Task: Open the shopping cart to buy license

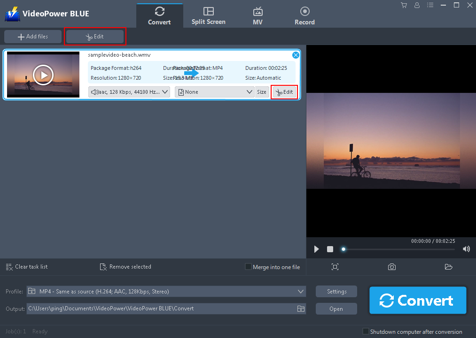Action: pyautogui.click(x=404, y=5)
